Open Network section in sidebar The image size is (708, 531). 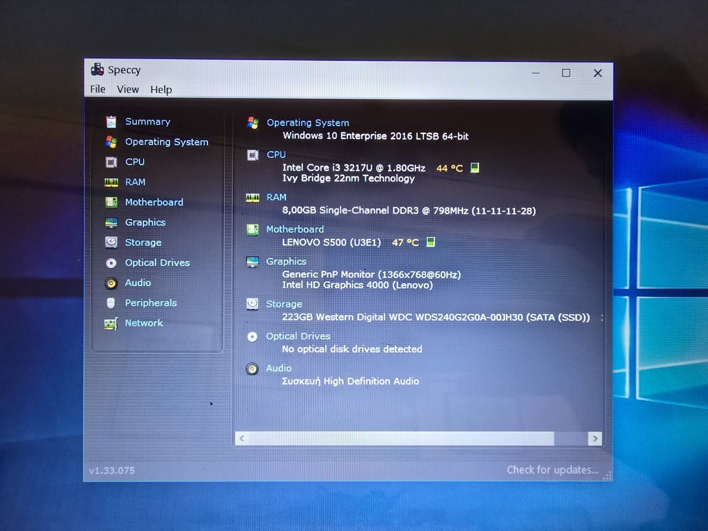[144, 323]
